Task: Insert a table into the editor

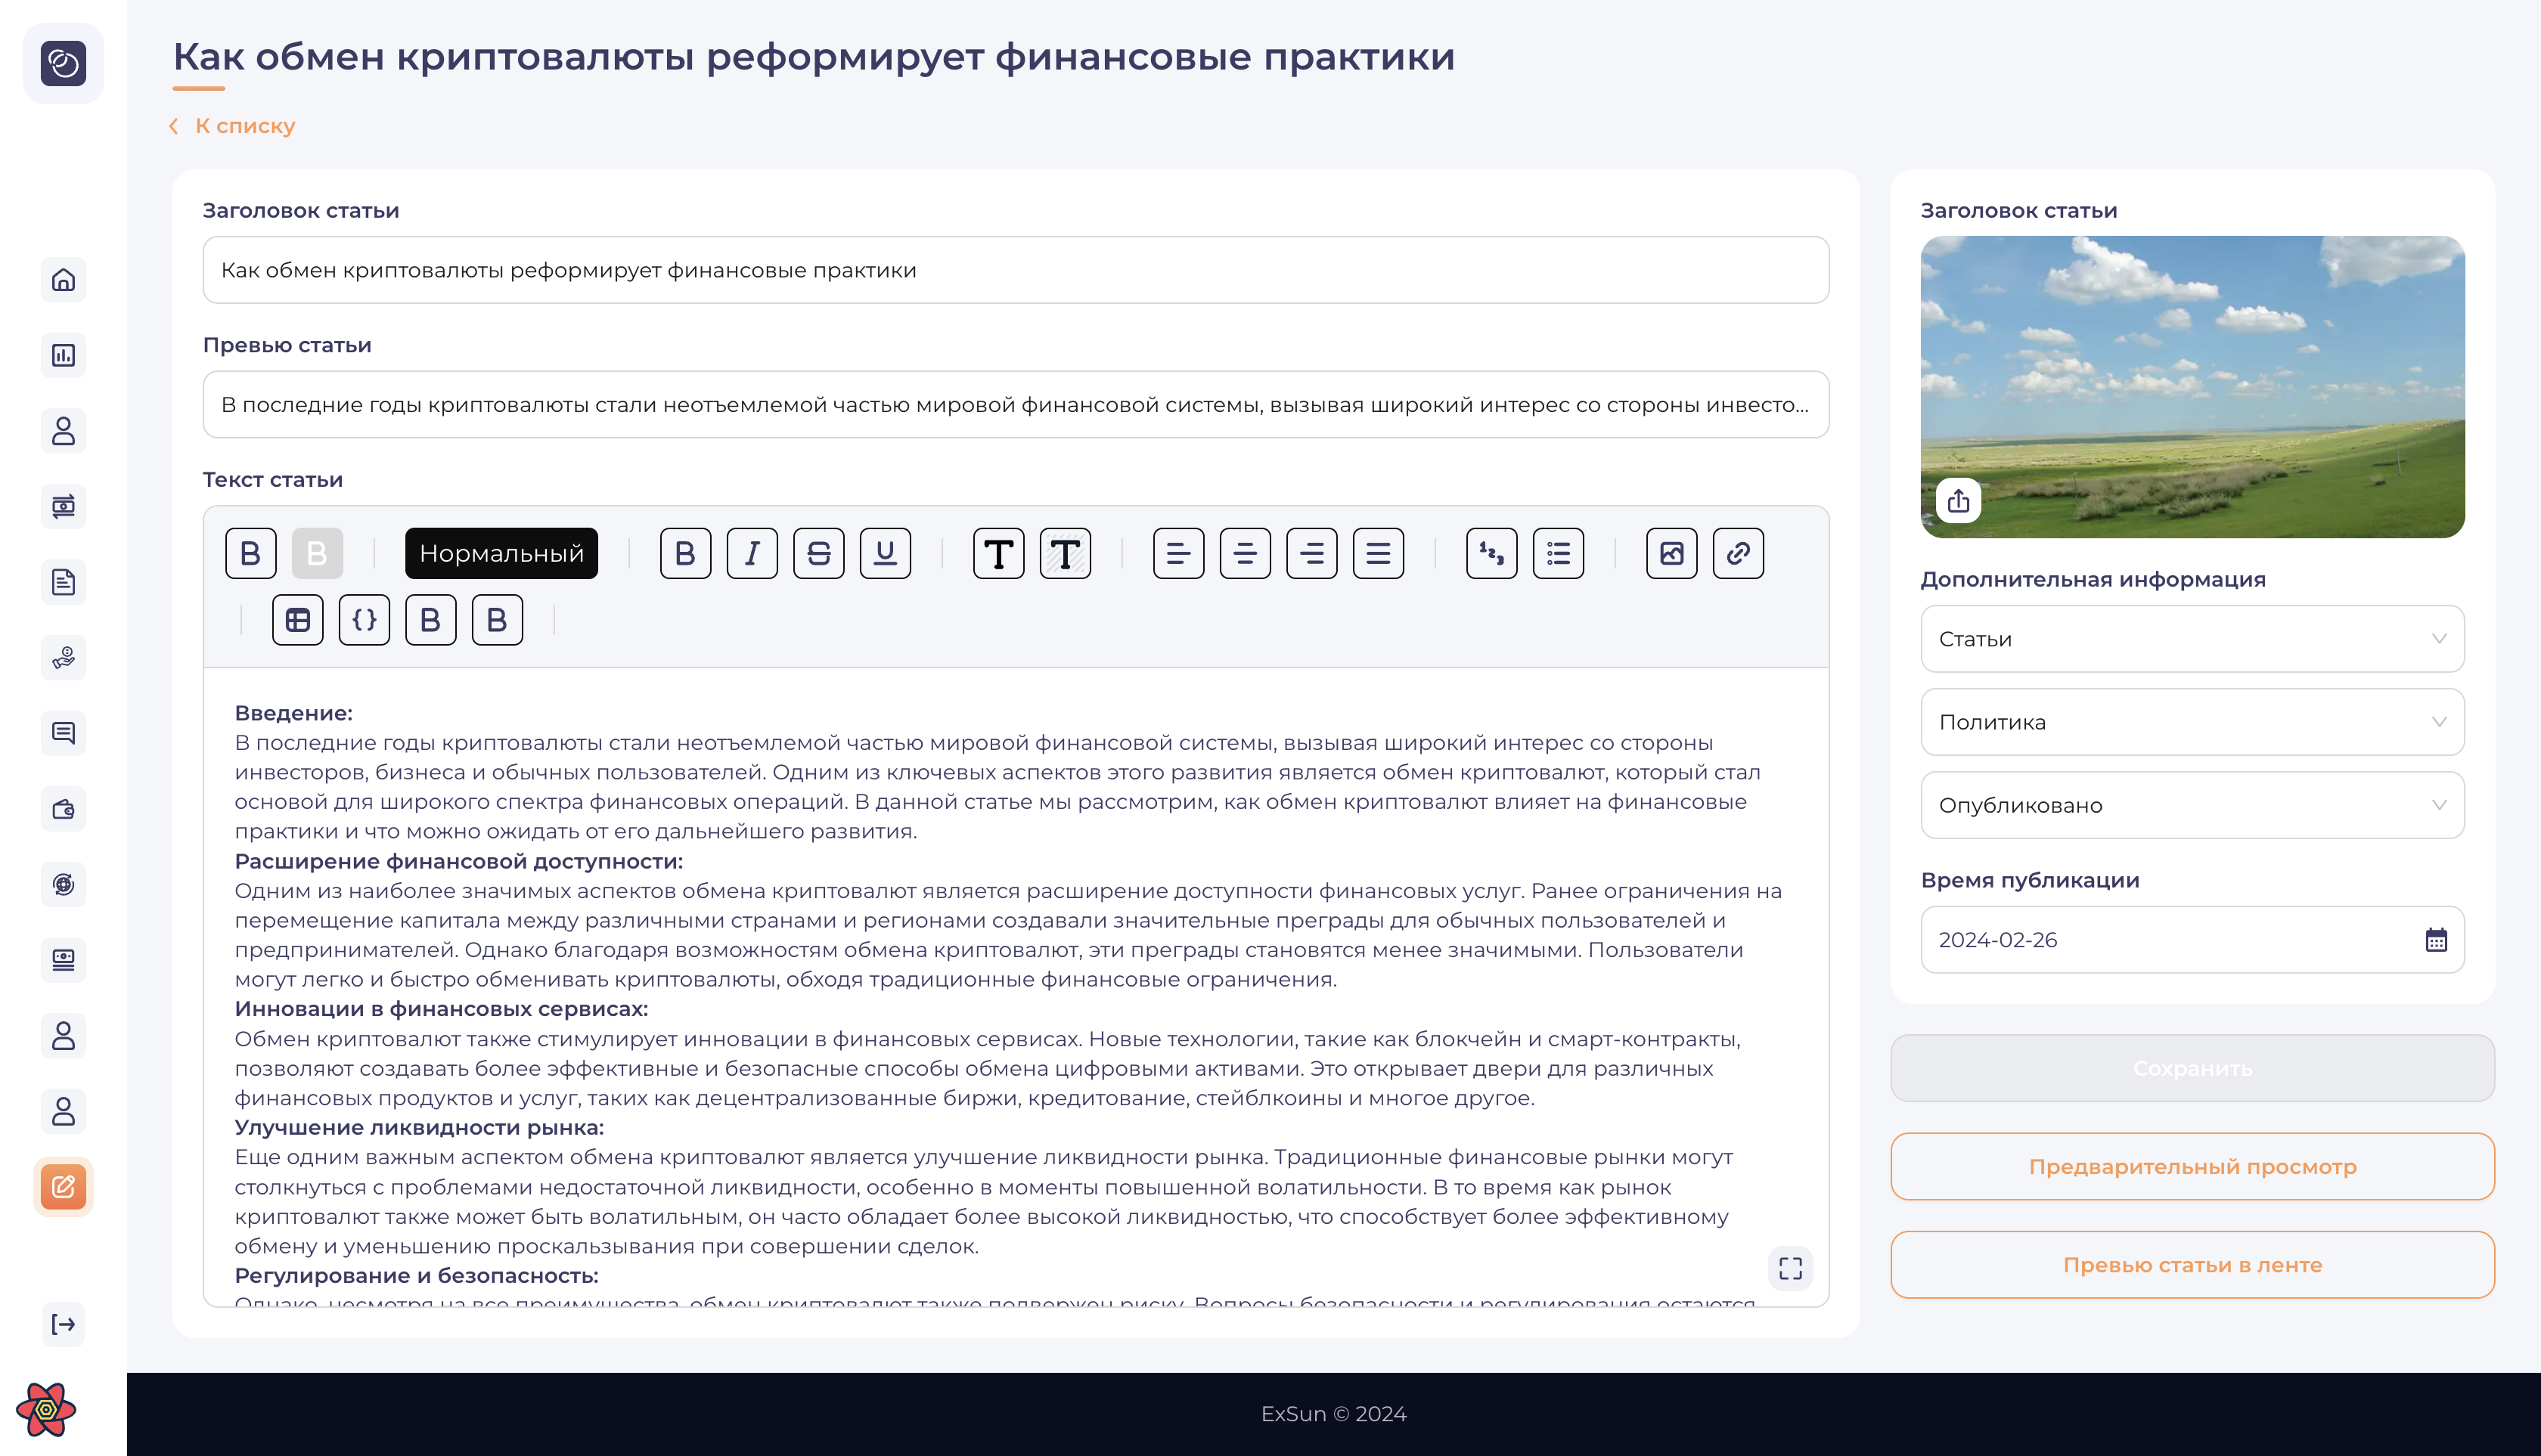Action: click(297, 620)
